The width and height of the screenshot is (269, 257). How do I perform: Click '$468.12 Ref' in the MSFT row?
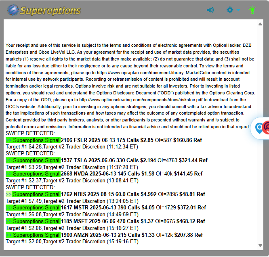pyautogui.click(x=191, y=221)
